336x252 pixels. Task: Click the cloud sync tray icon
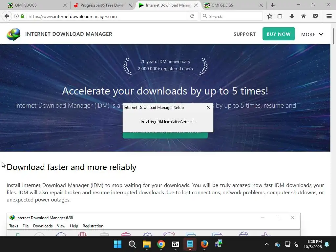click(x=277, y=244)
